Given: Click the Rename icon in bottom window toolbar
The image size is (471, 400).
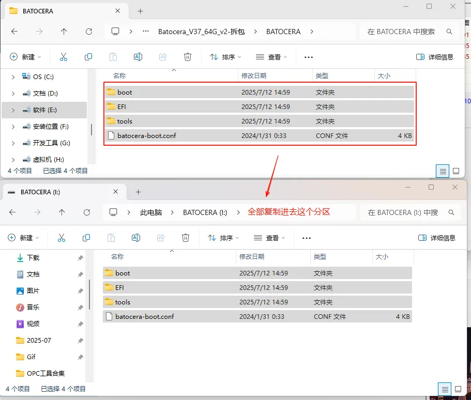Looking at the screenshot, I should click(x=136, y=238).
